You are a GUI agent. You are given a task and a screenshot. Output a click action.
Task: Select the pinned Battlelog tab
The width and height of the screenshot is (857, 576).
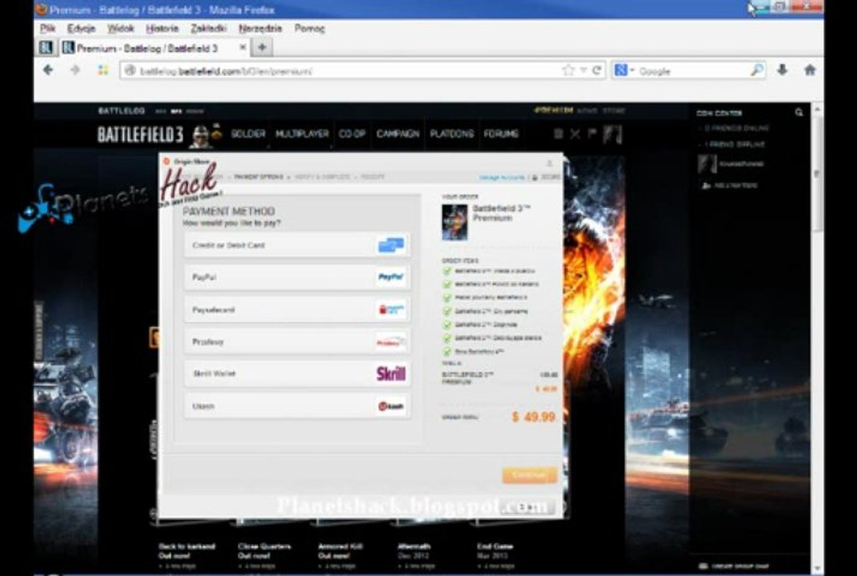click(46, 47)
